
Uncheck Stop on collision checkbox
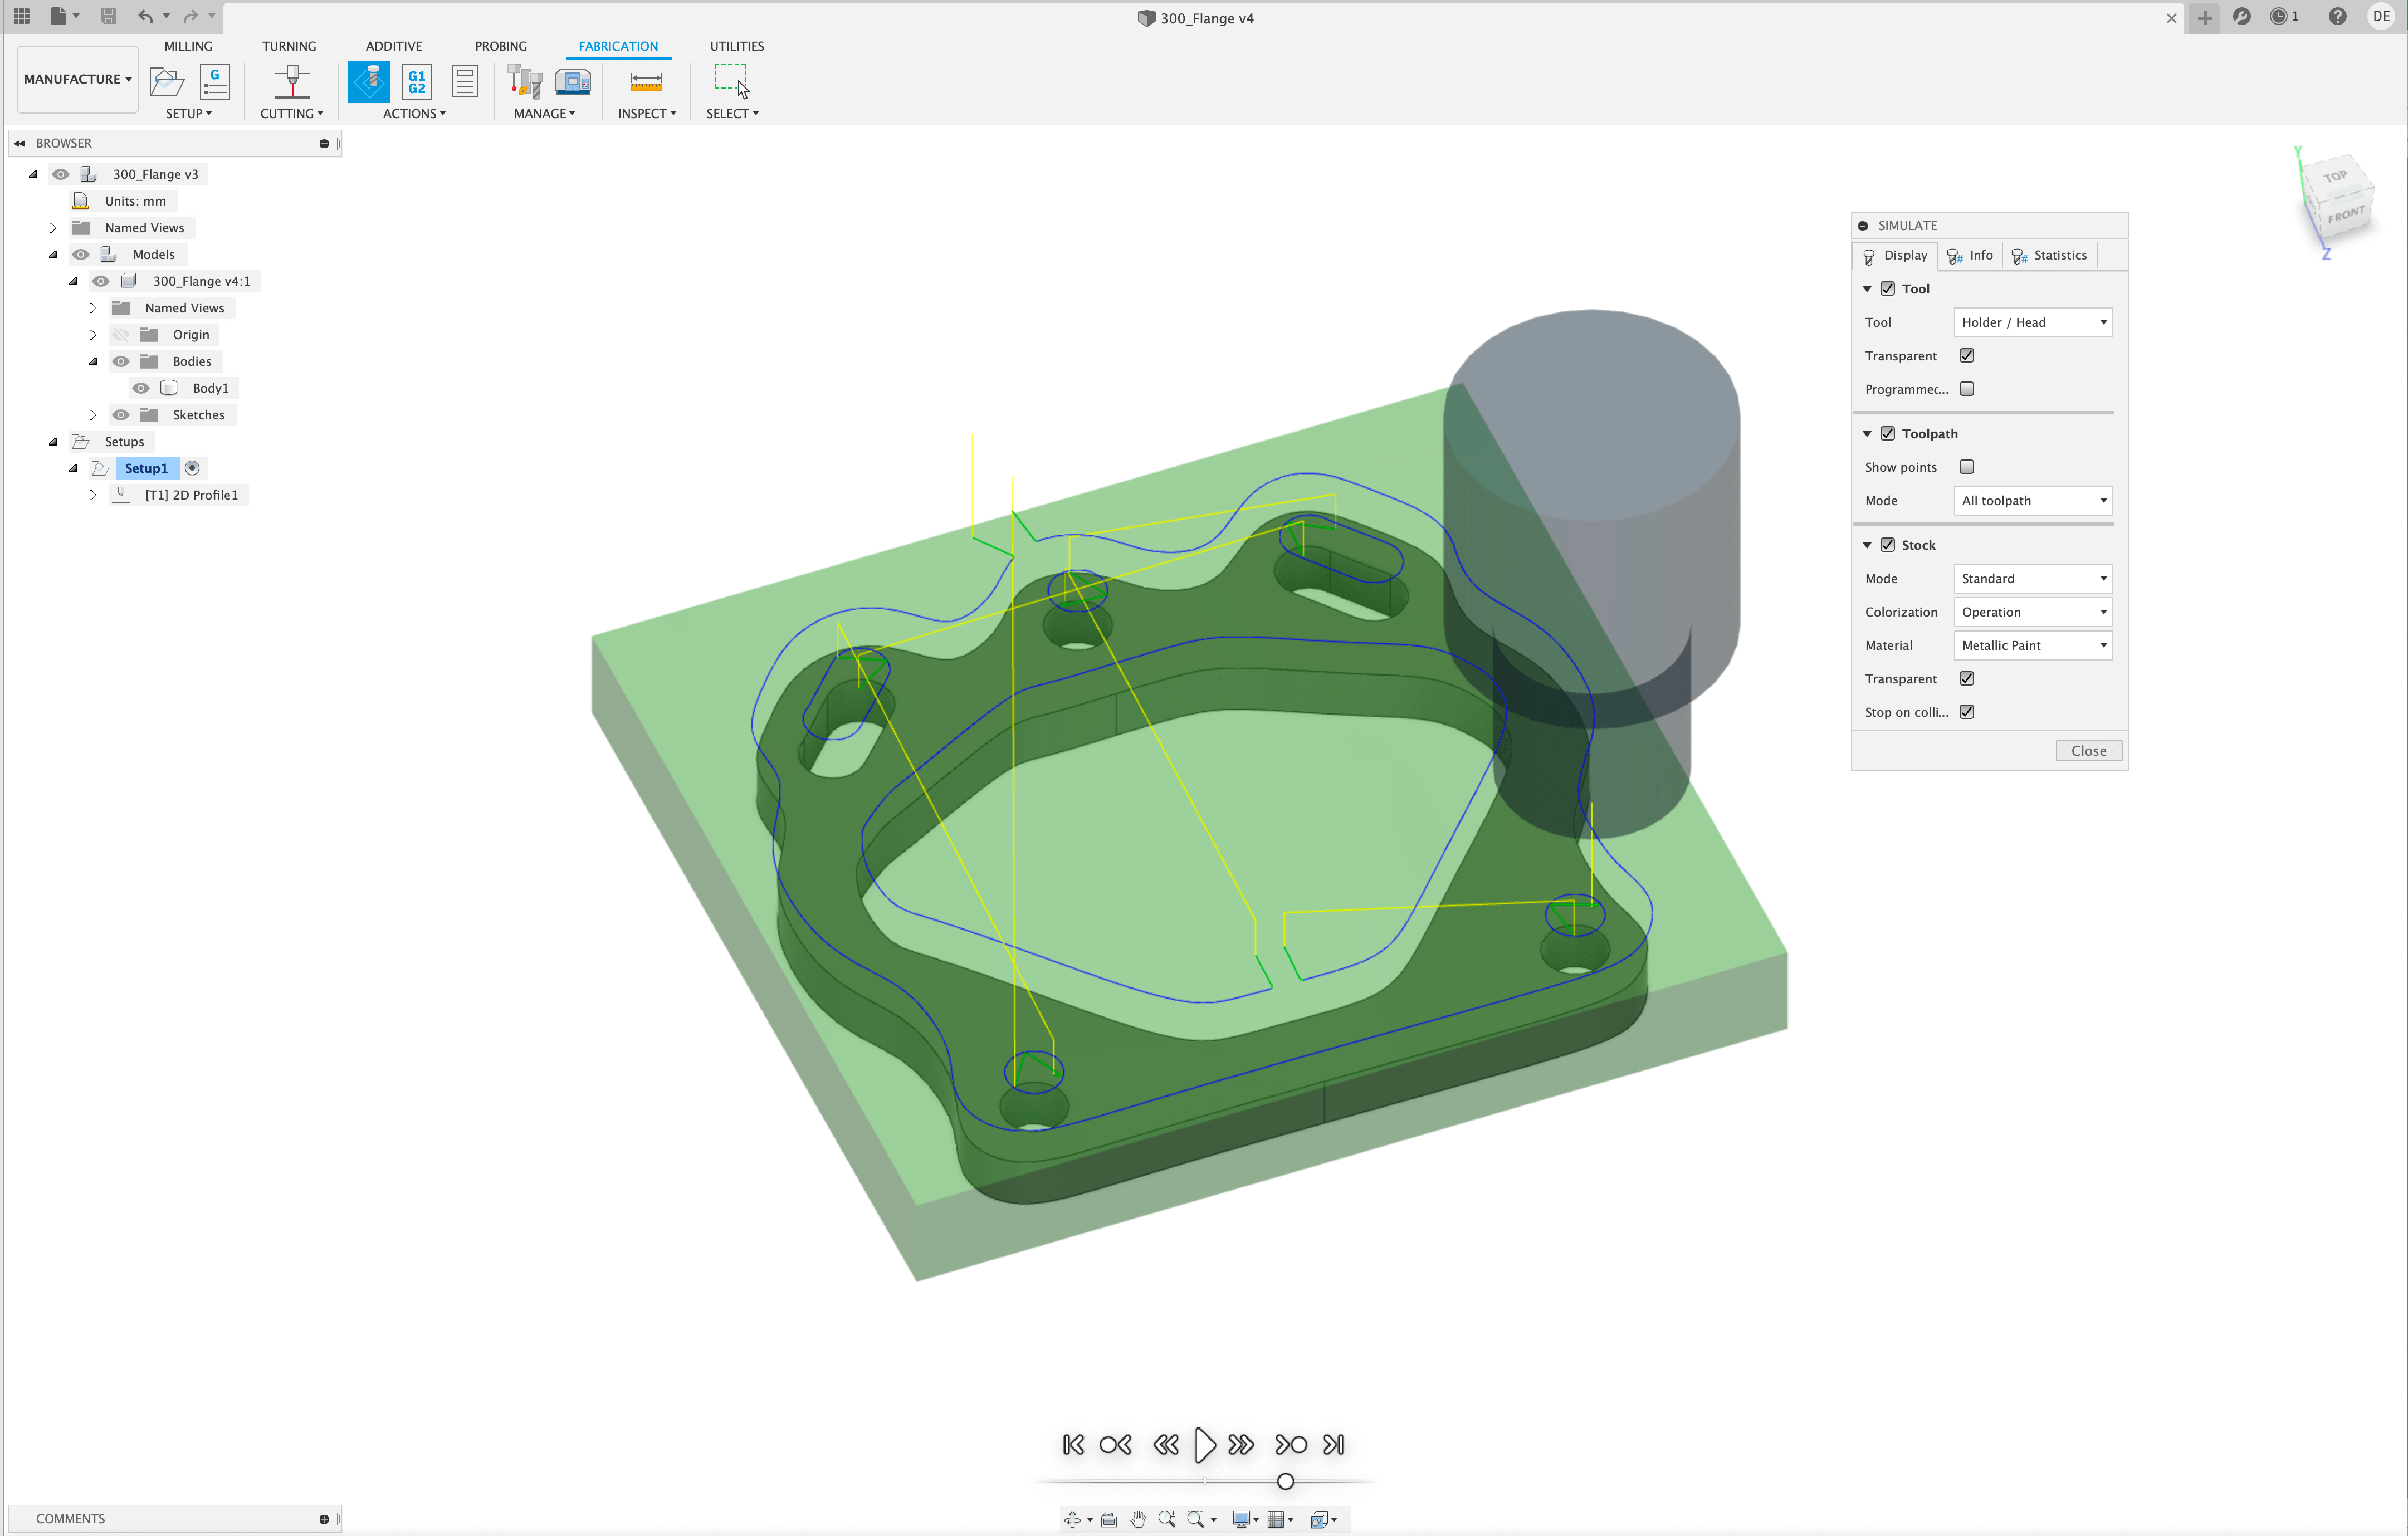tap(1966, 712)
